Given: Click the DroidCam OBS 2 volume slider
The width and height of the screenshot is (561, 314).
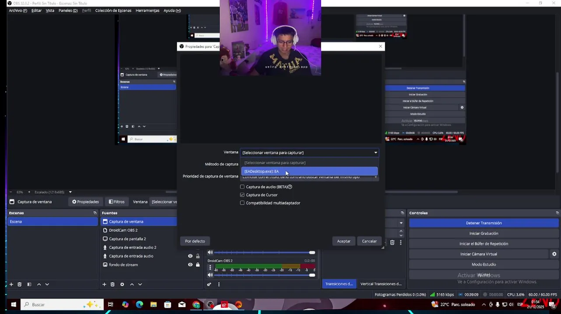Looking at the screenshot, I should [x=265, y=275].
